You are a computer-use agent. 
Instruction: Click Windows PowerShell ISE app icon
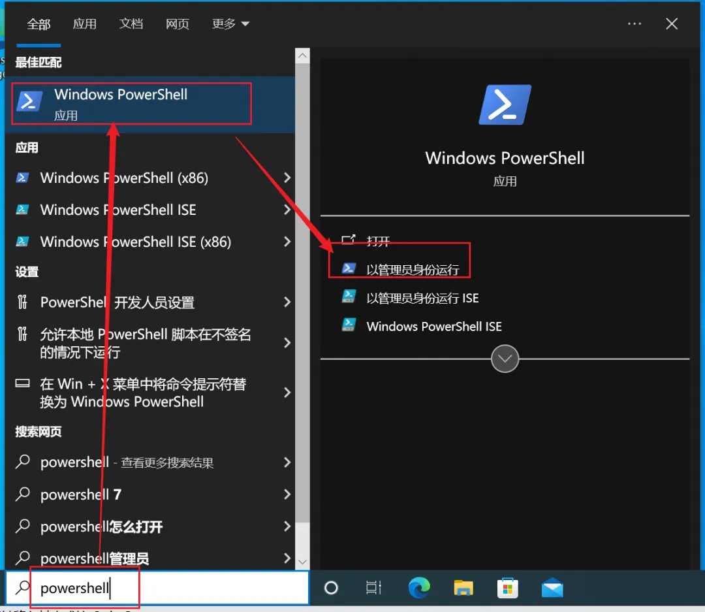(x=22, y=210)
